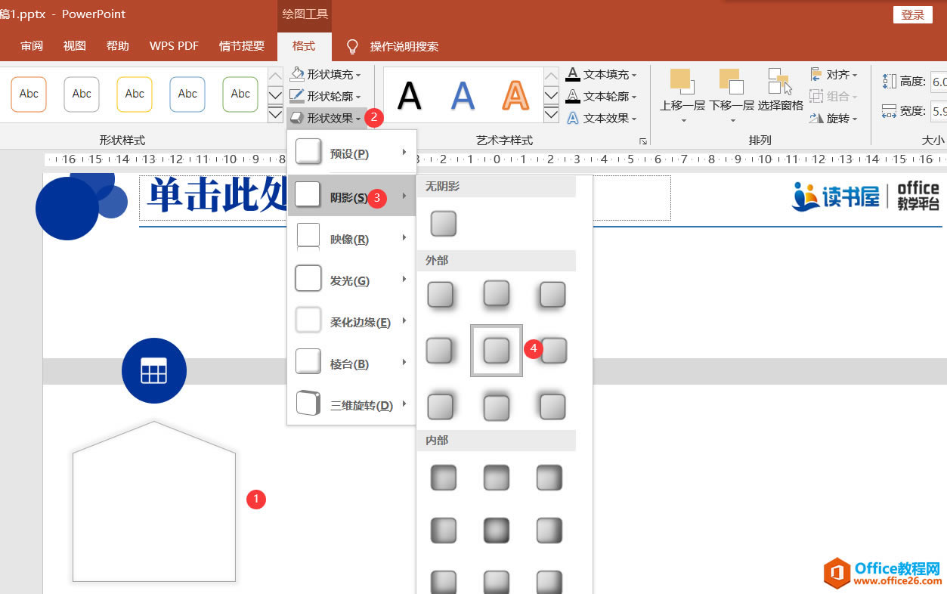The height and width of the screenshot is (594, 947).
Task: Select 无阴影 to remove the shadow
Action: click(x=443, y=223)
